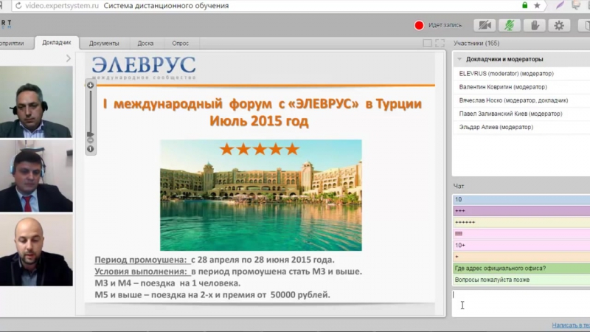Click the address bar URL video.expertsystem.ru
Screen dimensions: 590x332
click(62, 6)
